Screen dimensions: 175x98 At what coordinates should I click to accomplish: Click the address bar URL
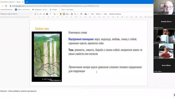click(x=56, y=6)
